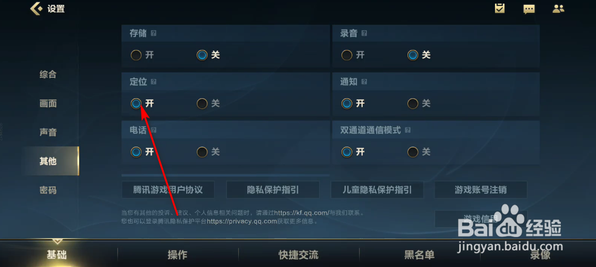
Task: Show help for 定位 permission question icon
Action: click(154, 81)
